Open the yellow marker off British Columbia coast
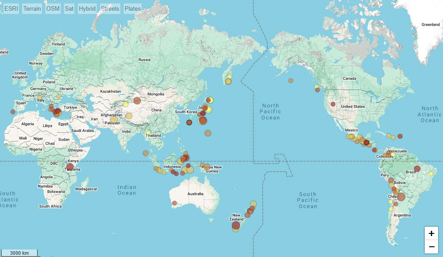 point(317,87)
